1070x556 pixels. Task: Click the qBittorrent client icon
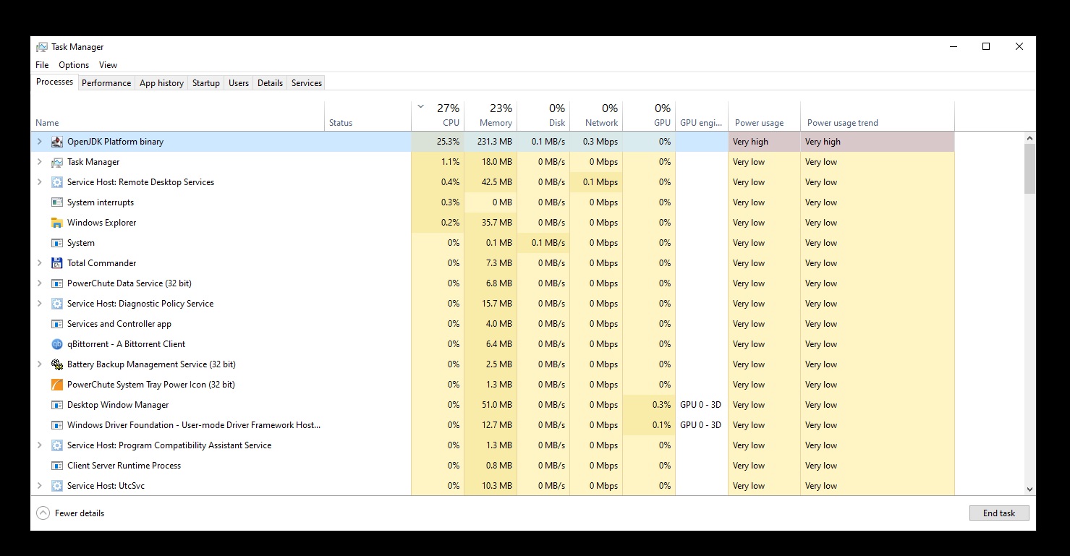click(x=57, y=344)
